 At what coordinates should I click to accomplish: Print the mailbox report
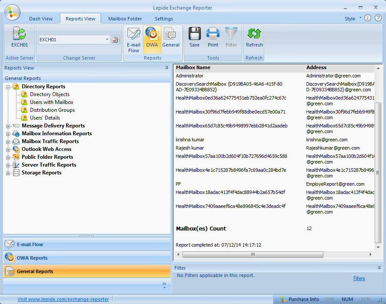213,37
